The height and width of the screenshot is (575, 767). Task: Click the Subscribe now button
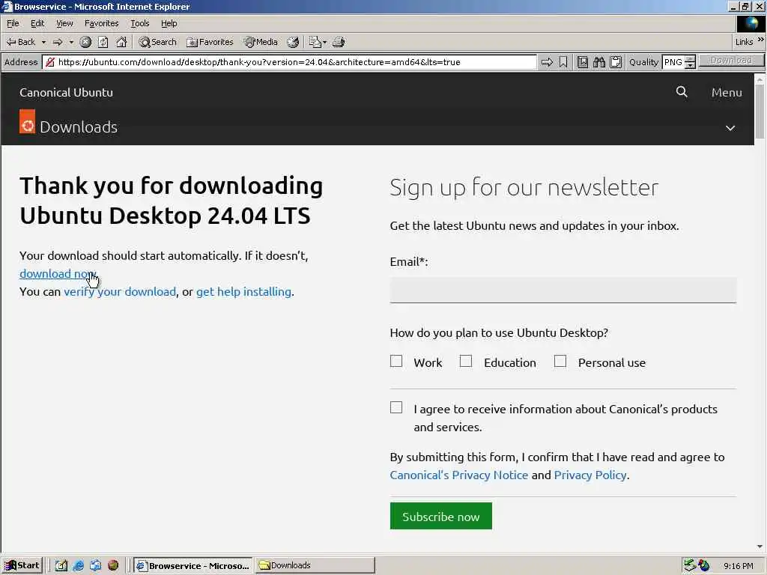pos(440,517)
